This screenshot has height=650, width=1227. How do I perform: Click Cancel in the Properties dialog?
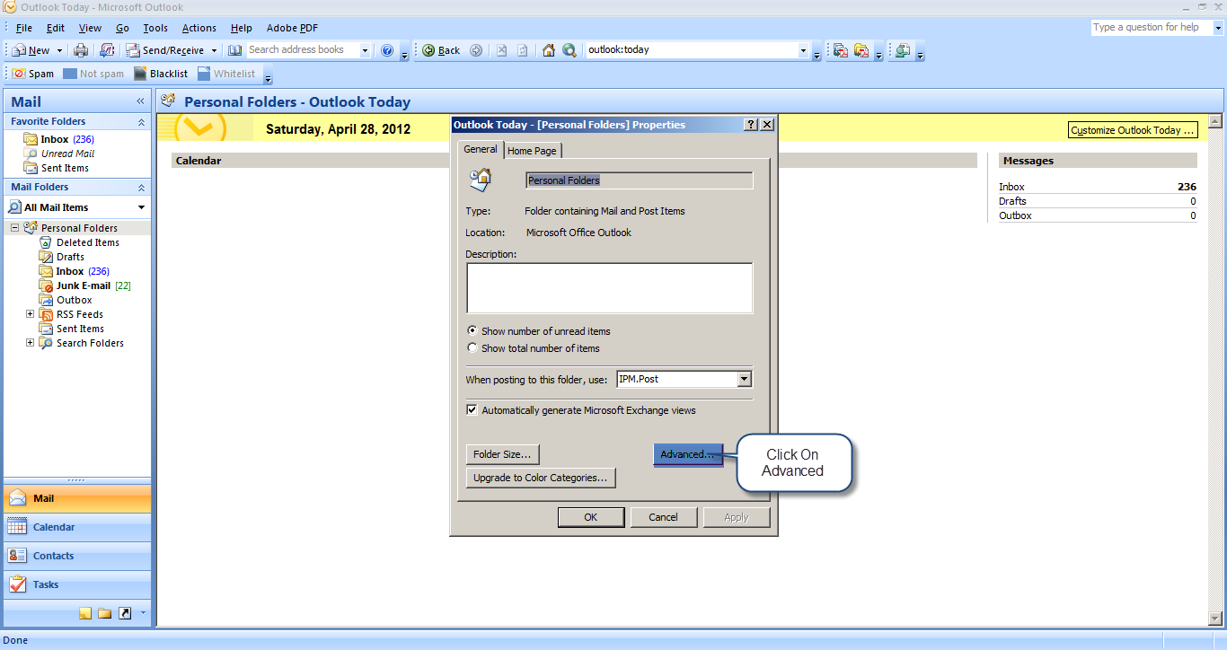coord(664,517)
